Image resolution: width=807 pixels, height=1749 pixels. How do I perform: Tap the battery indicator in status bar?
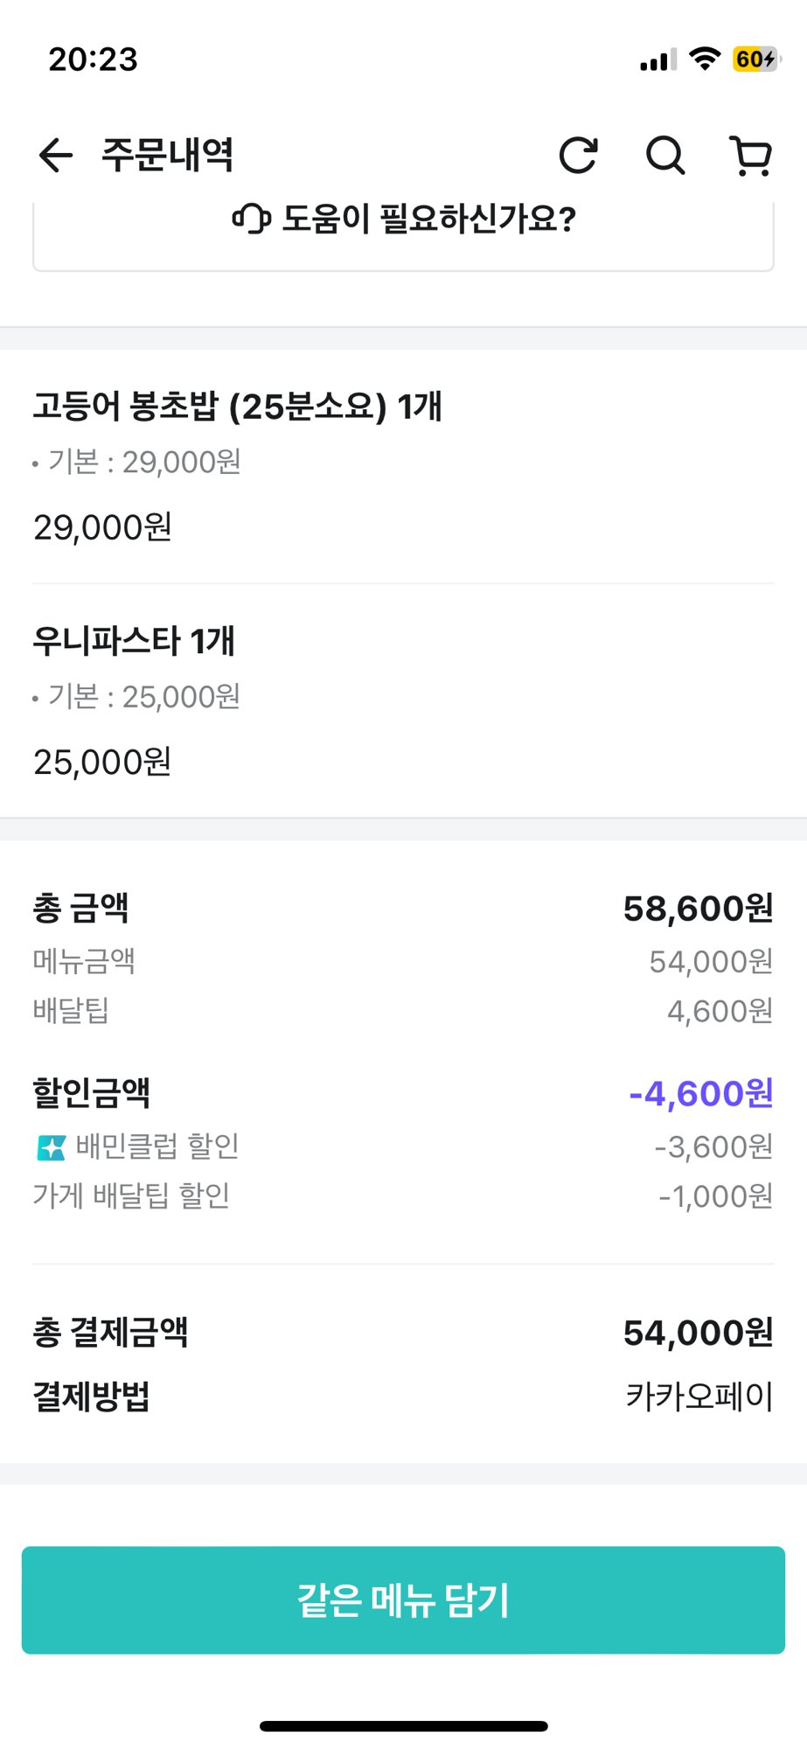point(757,59)
